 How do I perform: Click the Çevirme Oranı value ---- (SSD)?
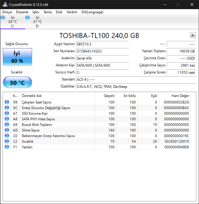[x=181, y=58]
